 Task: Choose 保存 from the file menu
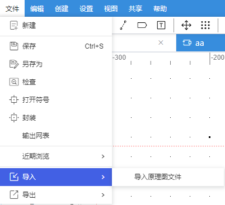(x=56, y=46)
